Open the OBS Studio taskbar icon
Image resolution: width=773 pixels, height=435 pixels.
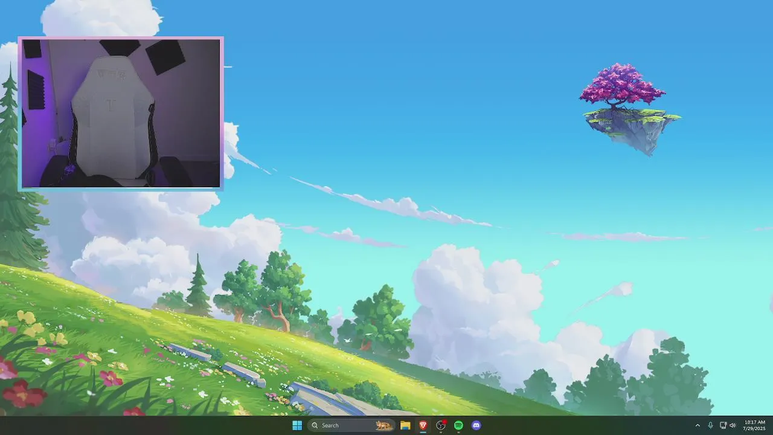pos(441,425)
